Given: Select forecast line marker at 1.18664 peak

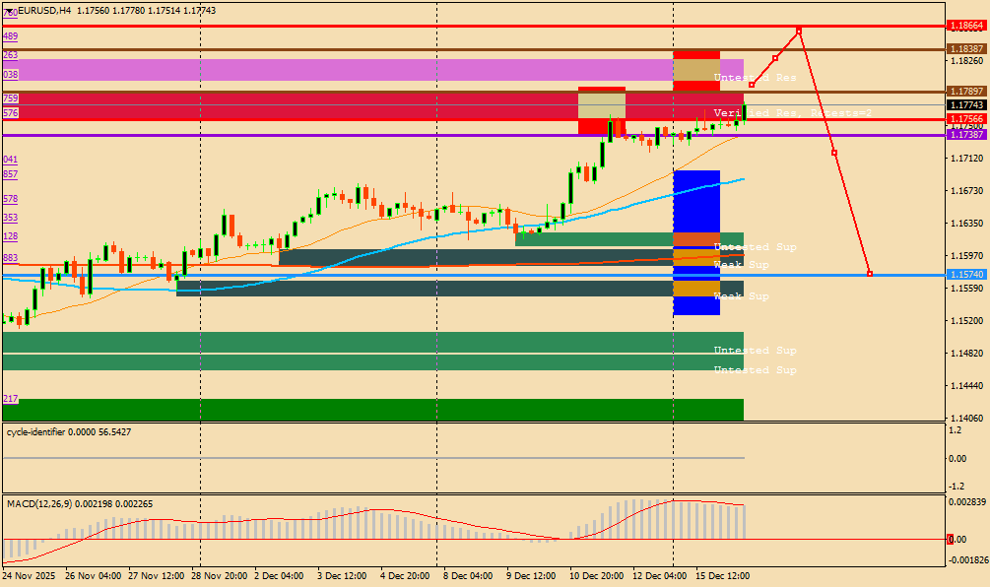Looking at the screenshot, I should tap(799, 31).
